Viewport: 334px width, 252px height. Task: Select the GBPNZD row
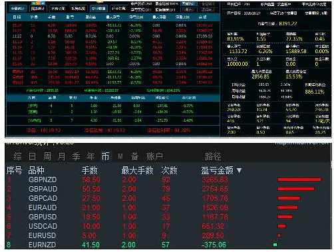click(164, 180)
